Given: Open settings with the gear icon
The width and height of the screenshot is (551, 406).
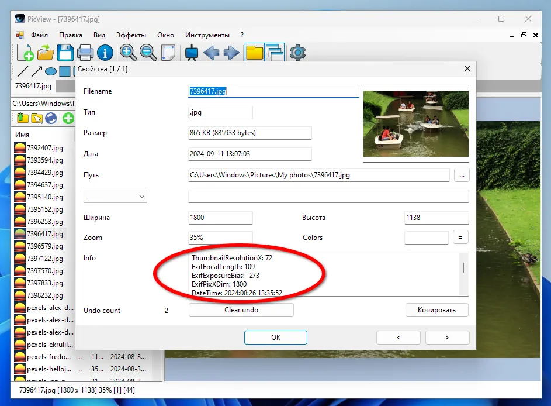Looking at the screenshot, I should [x=298, y=53].
